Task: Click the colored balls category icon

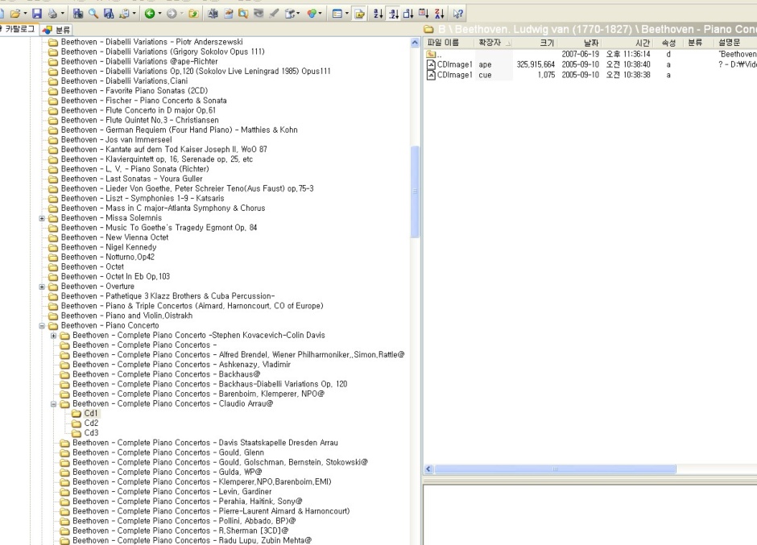Action: point(312,14)
